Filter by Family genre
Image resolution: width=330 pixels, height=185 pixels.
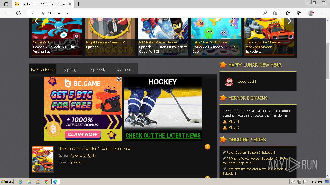point(92,155)
